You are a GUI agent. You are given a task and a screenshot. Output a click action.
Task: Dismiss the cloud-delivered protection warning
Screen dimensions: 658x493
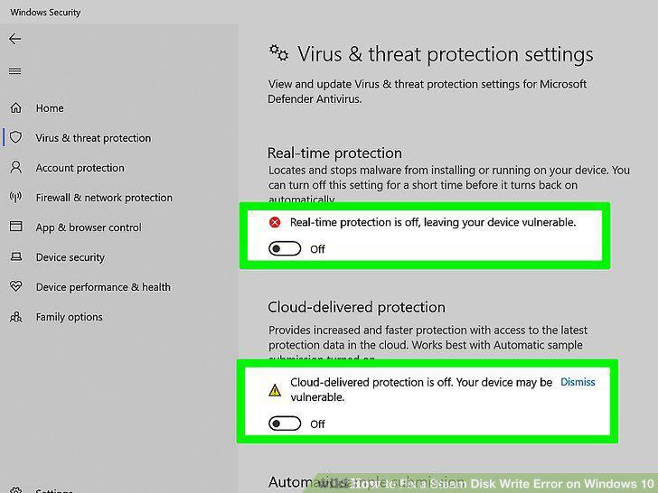pyautogui.click(x=578, y=382)
